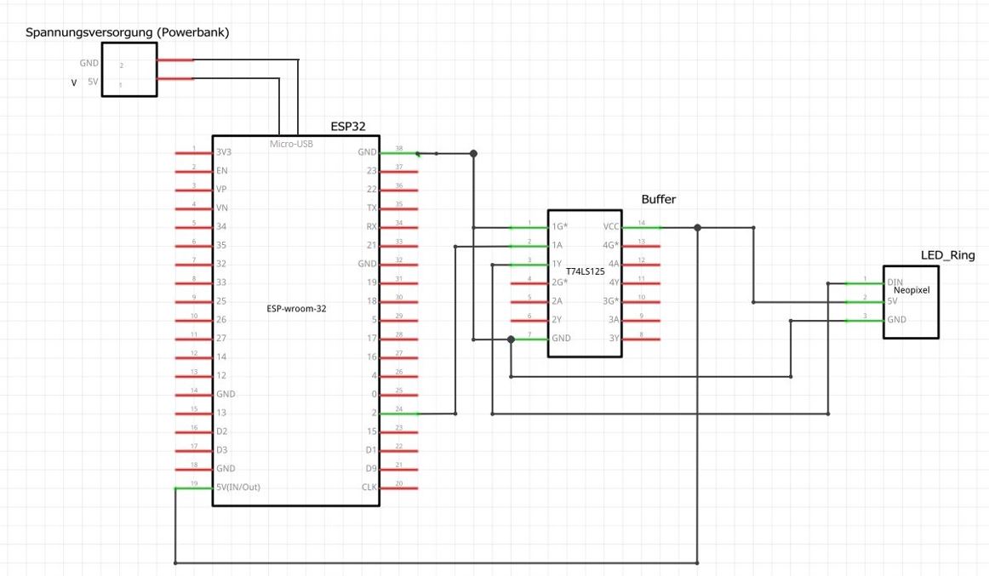The height and width of the screenshot is (576, 989).
Task: Select buffer pin 7 GND
Action: [529, 339]
